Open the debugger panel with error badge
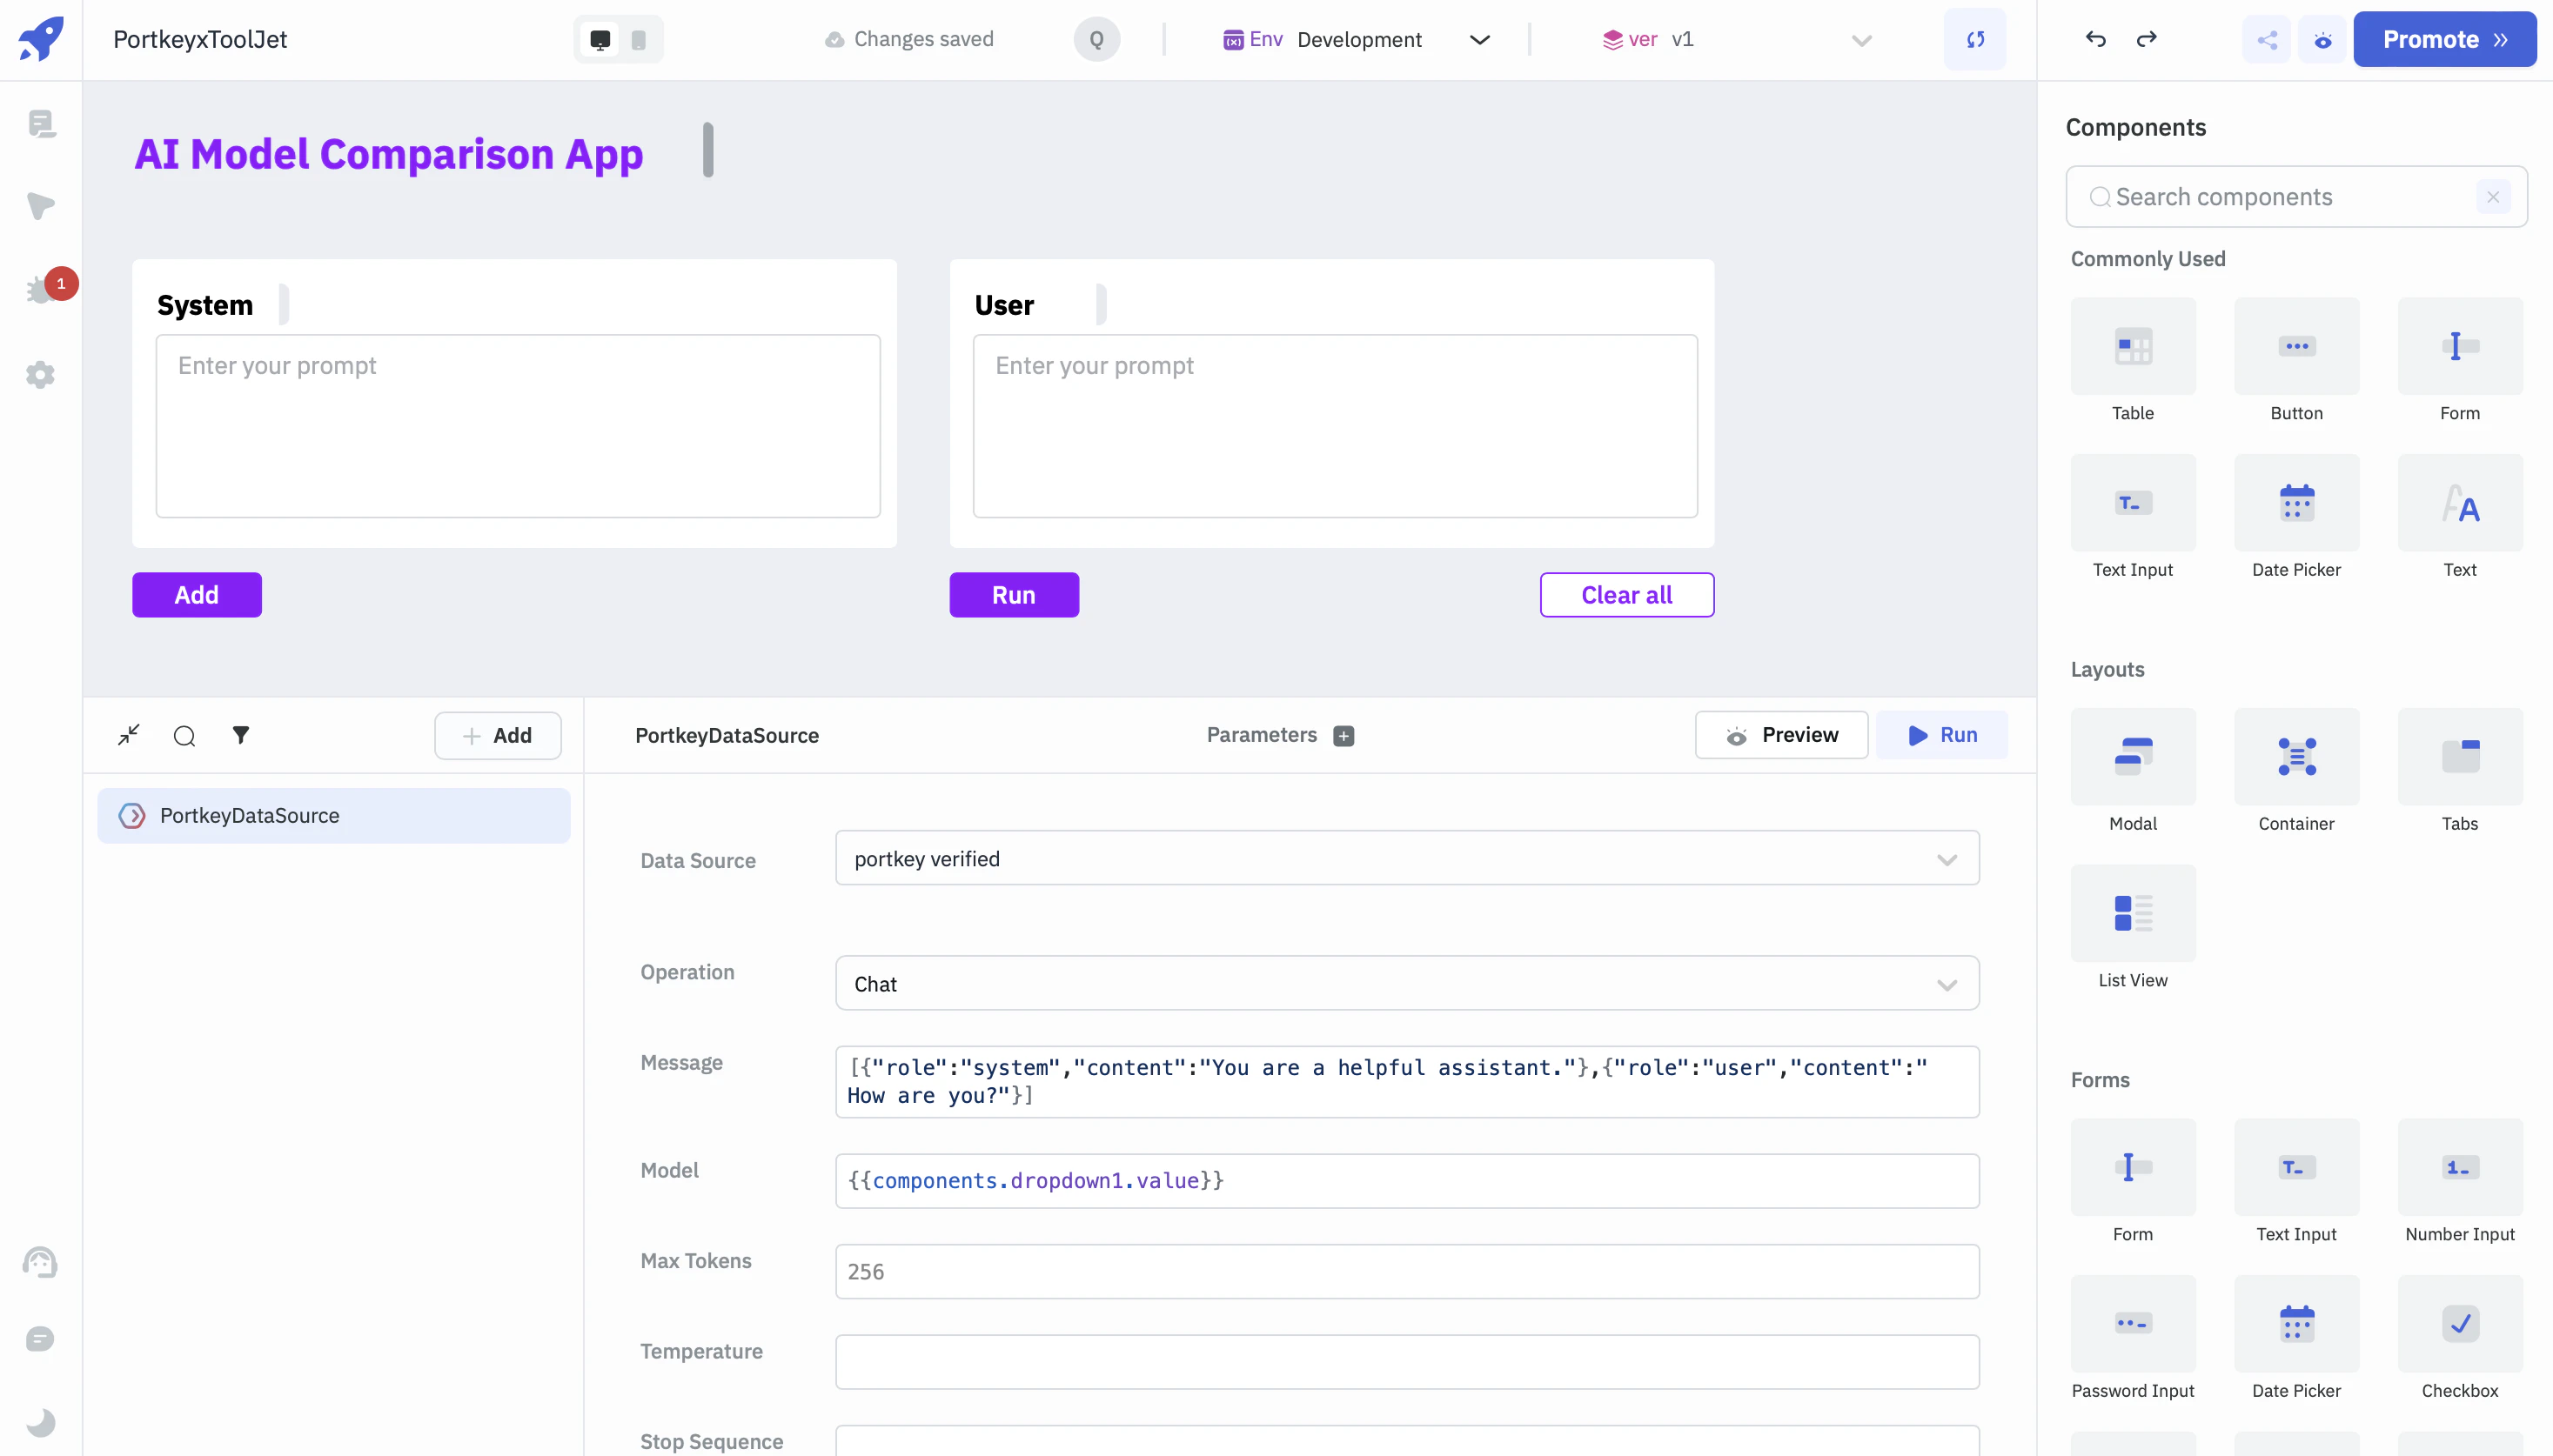This screenshot has width=2553, height=1456. pyautogui.click(x=42, y=290)
